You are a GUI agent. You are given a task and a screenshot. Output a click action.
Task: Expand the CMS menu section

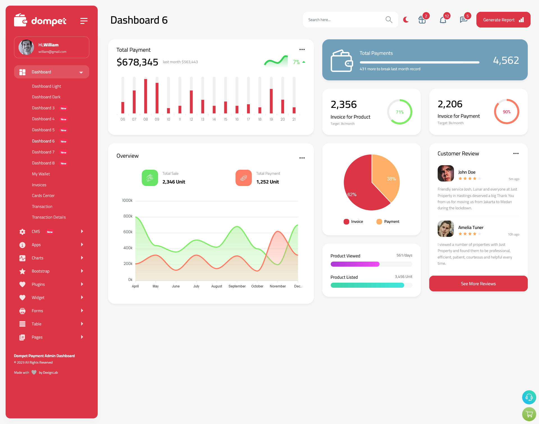point(50,231)
